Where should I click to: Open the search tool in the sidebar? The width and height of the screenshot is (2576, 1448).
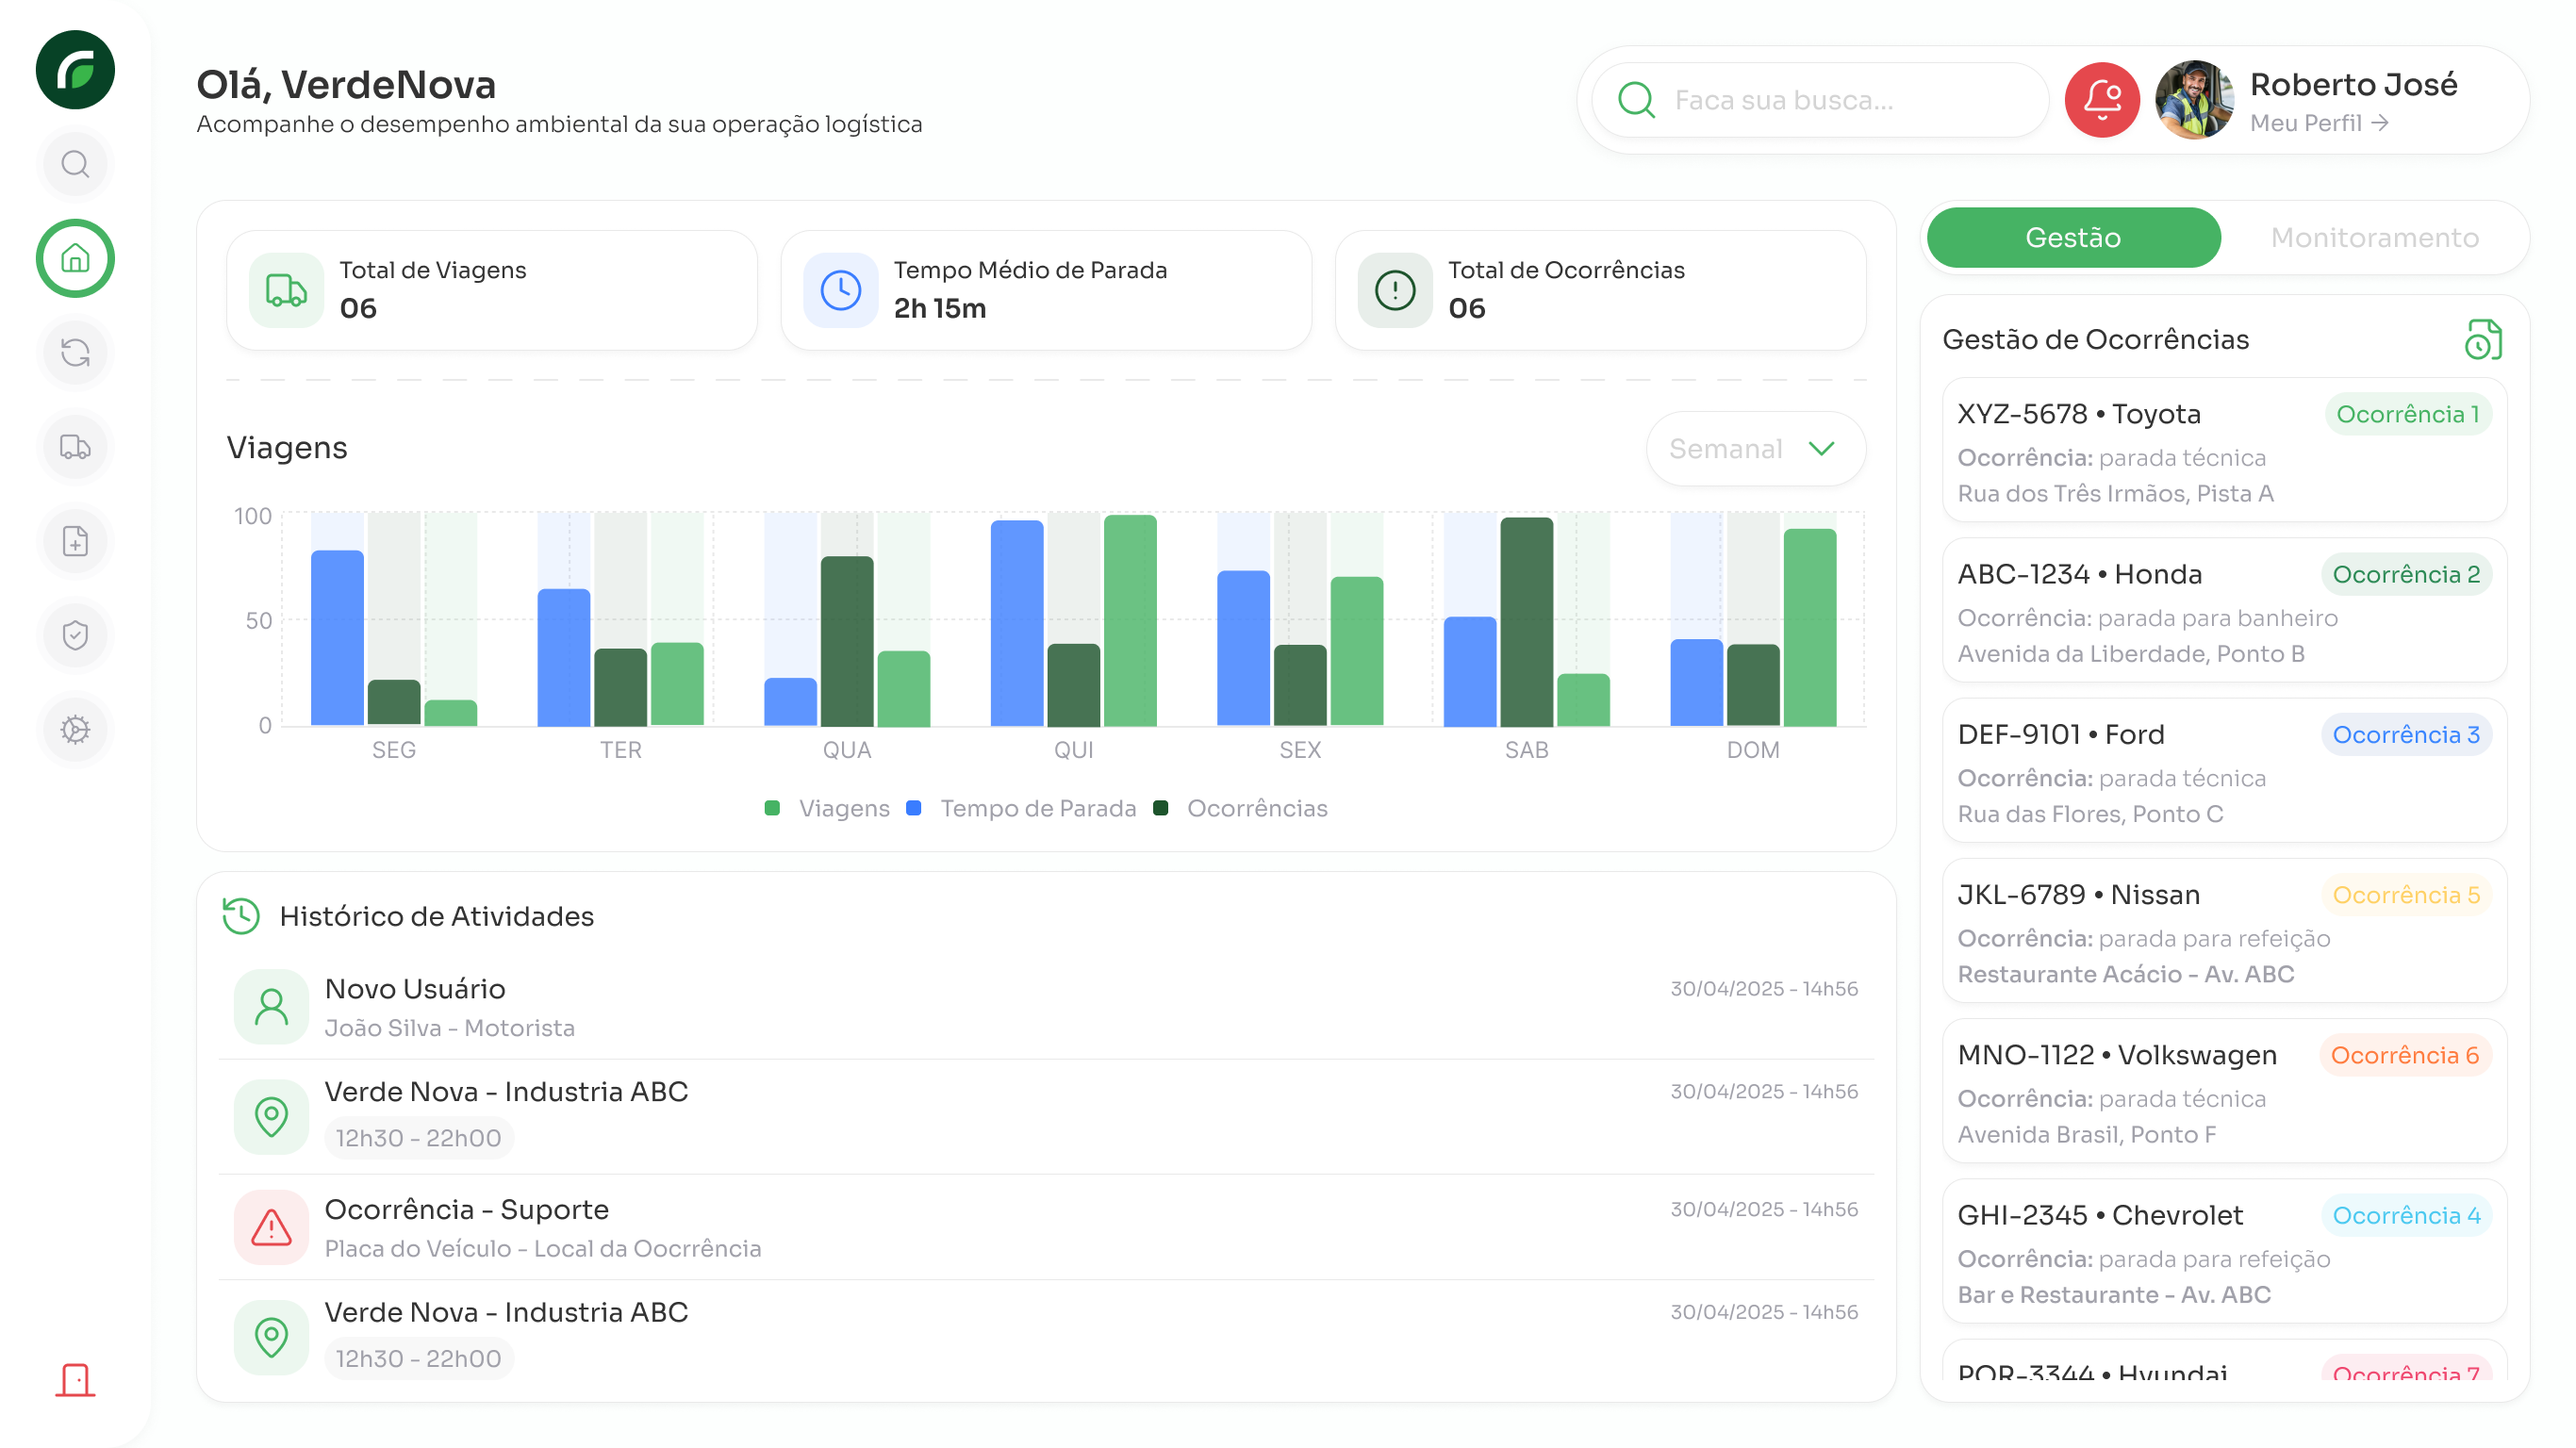(x=74, y=163)
